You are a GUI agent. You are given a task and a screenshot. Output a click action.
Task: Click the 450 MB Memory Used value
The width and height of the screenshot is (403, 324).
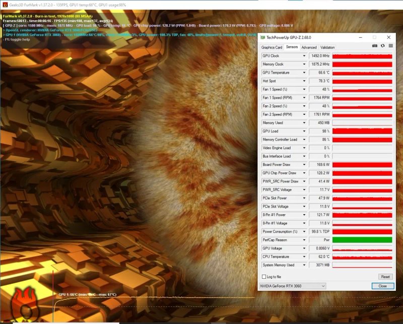pyautogui.click(x=320, y=122)
